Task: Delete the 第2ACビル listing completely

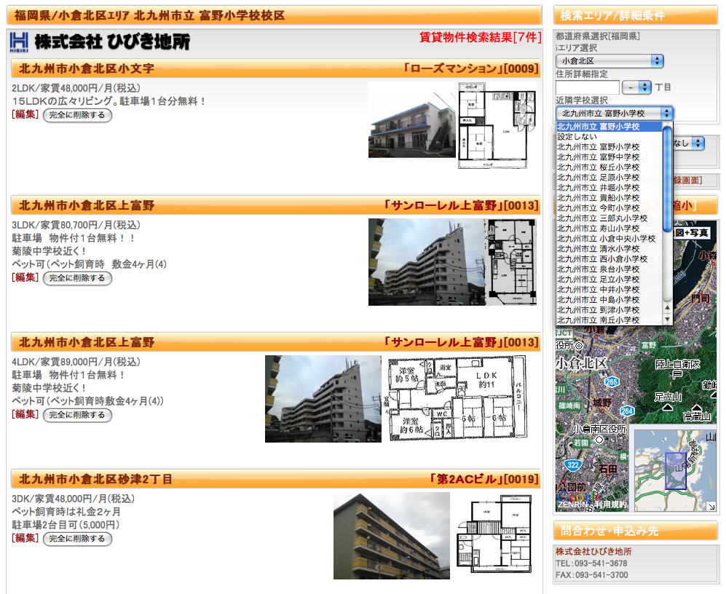Action: 77,539
